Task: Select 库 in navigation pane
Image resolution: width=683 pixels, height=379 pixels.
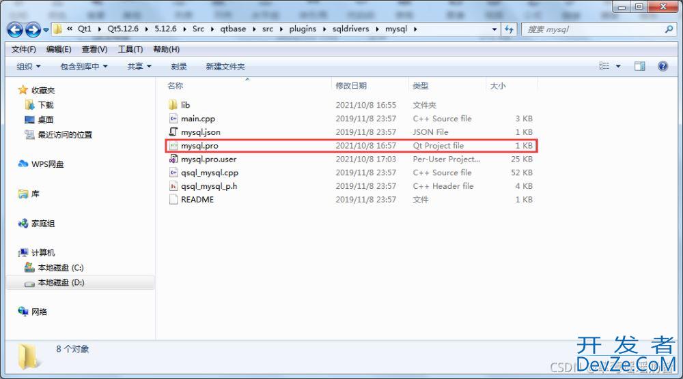Action: (36, 194)
